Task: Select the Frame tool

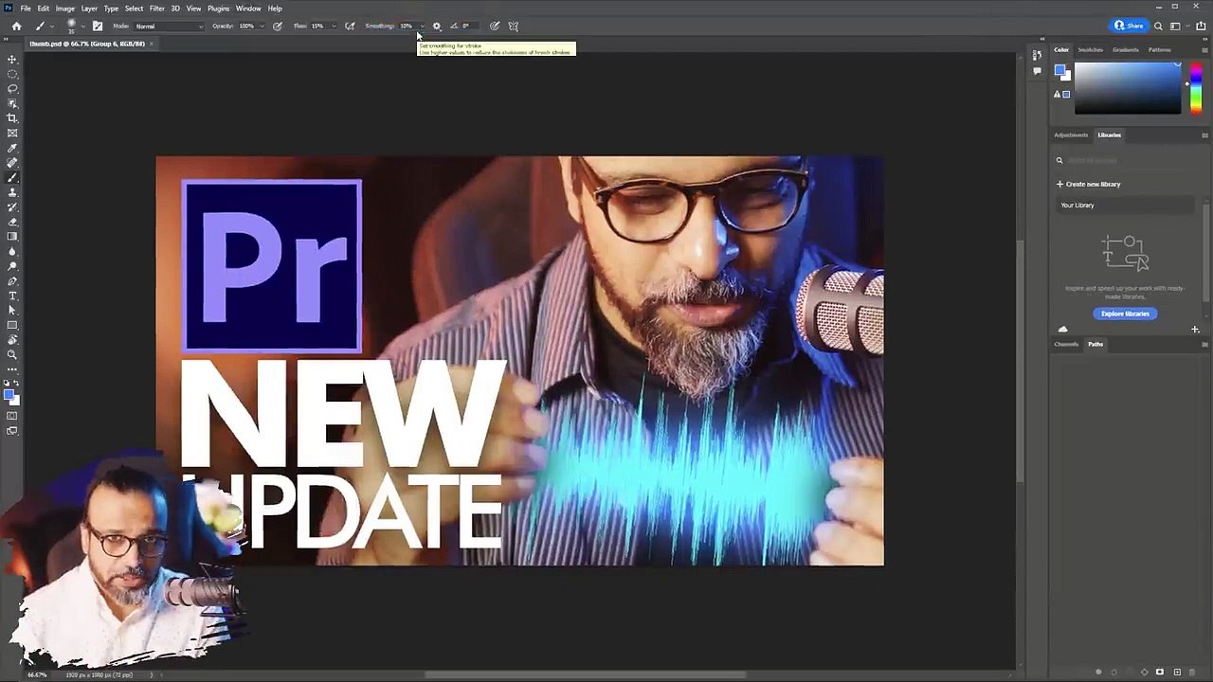Action: (x=12, y=133)
